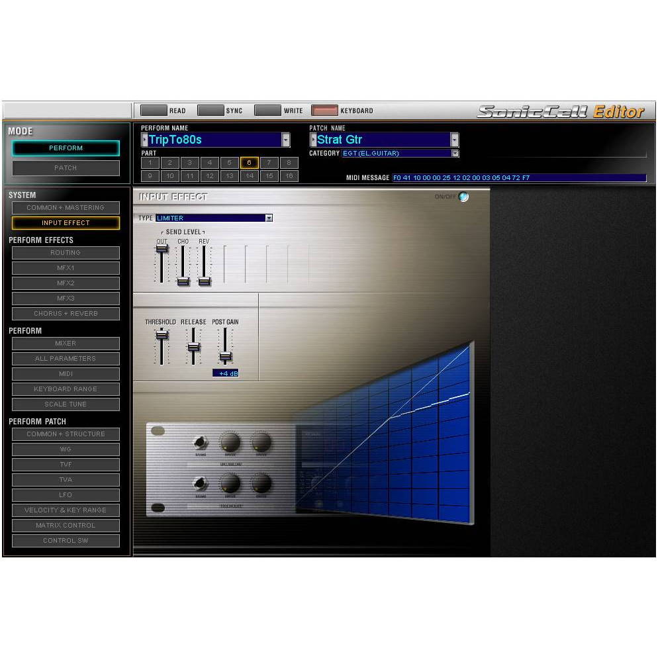This screenshot has width=658, height=658.
Task: Open the LFO page
Action: (66, 494)
